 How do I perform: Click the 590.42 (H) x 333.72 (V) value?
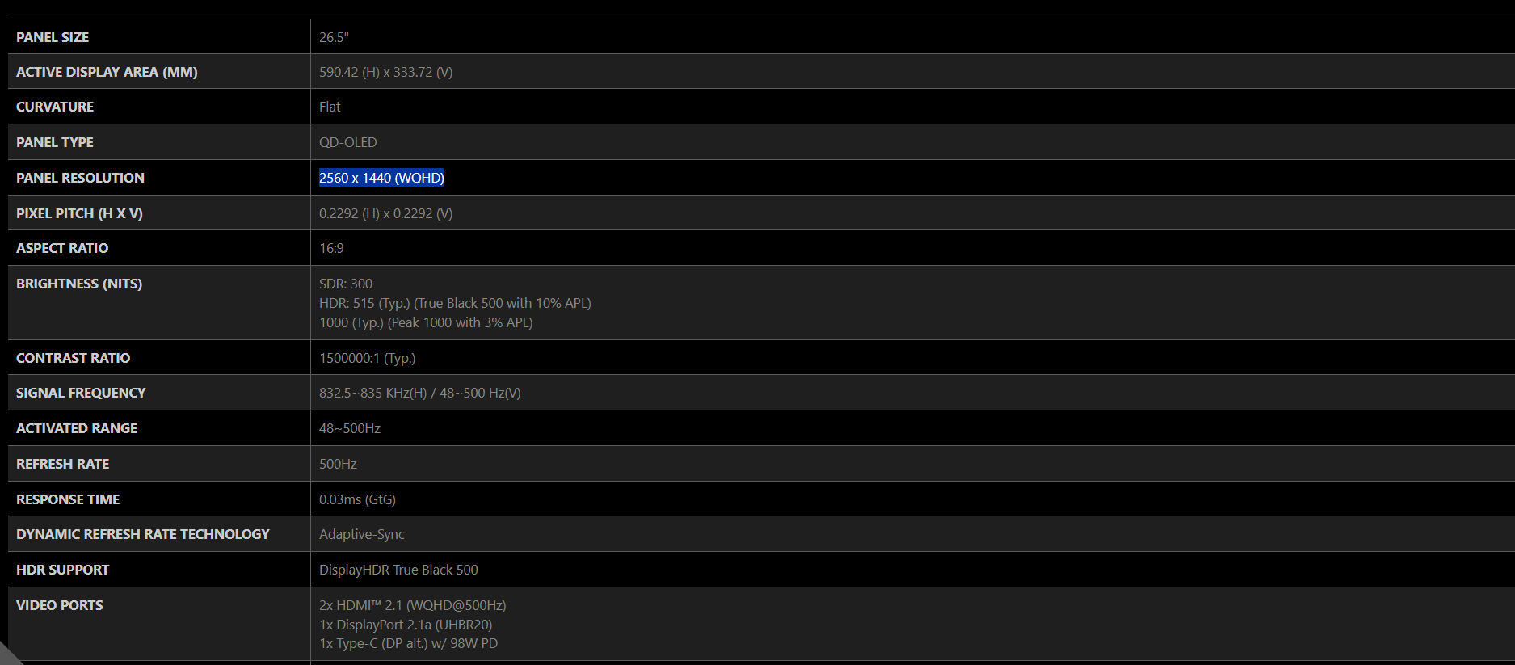[385, 72]
